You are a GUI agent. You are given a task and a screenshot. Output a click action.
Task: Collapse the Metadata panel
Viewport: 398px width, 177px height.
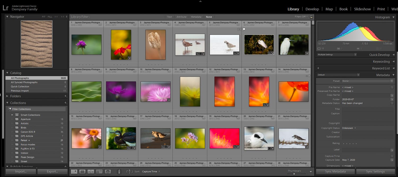pyautogui.click(x=393, y=75)
